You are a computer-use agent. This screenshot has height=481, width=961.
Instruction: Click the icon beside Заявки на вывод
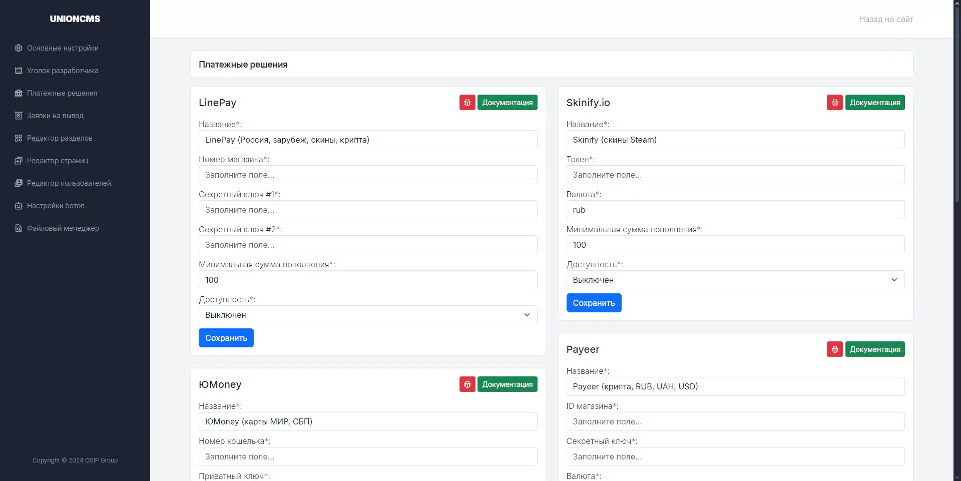tap(19, 116)
